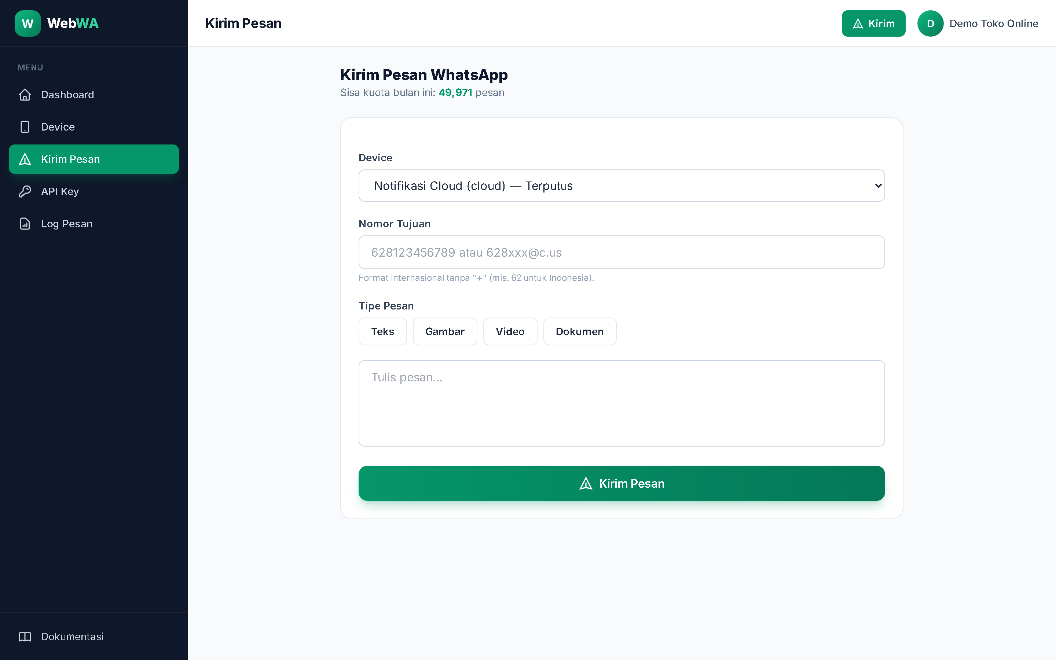1056x660 pixels.
Task: Click the Kirim Pesan title in top bar
Action: [x=243, y=23]
